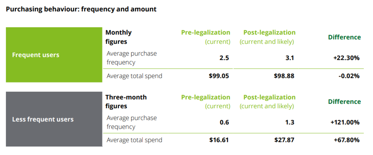The image size is (373, 155).
Task: Select the 3.1 purchase frequency value
Action: (289, 58)
